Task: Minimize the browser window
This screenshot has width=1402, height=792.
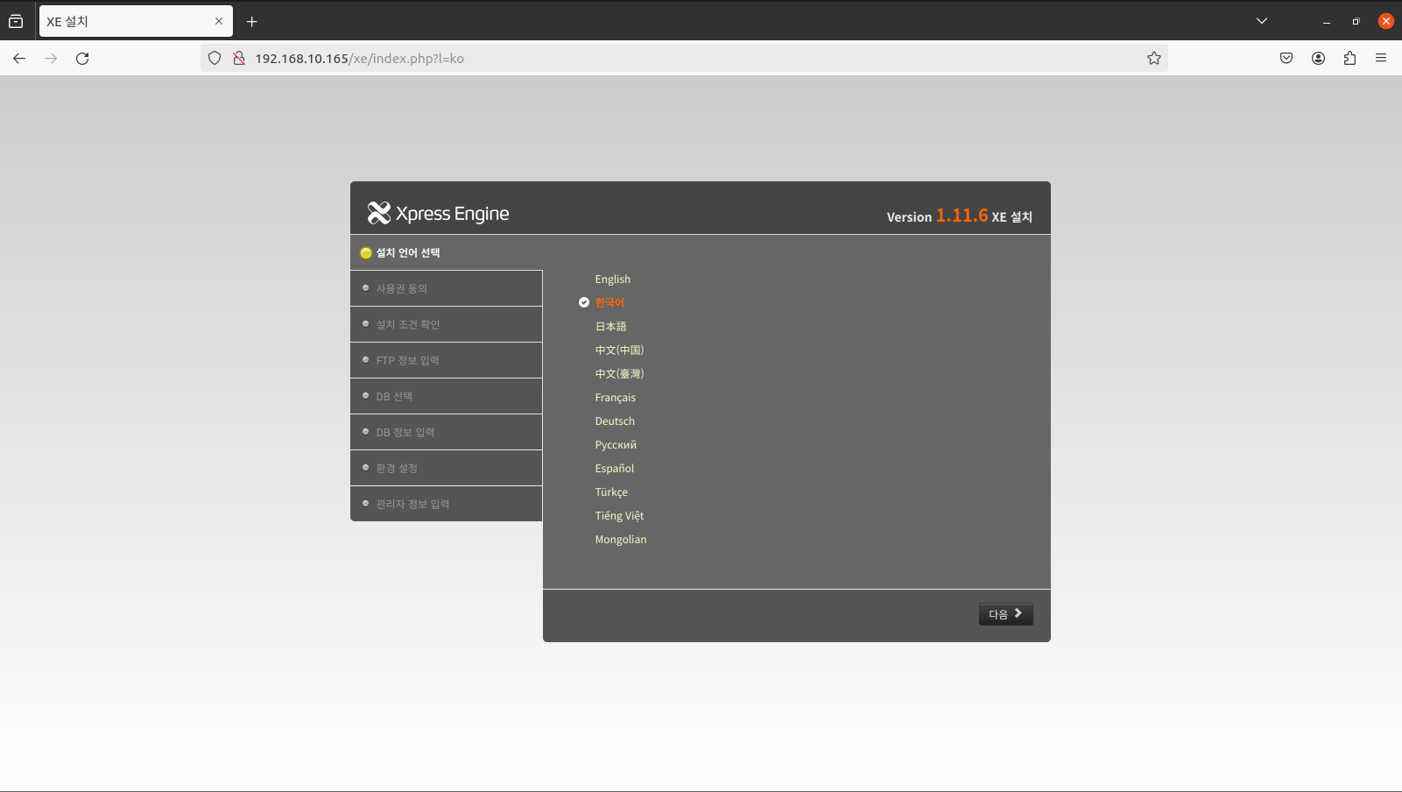Action: tap(1327, 21)
